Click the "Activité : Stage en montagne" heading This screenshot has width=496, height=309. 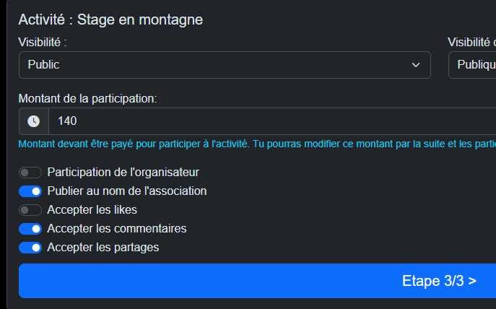tap(110, 19)
